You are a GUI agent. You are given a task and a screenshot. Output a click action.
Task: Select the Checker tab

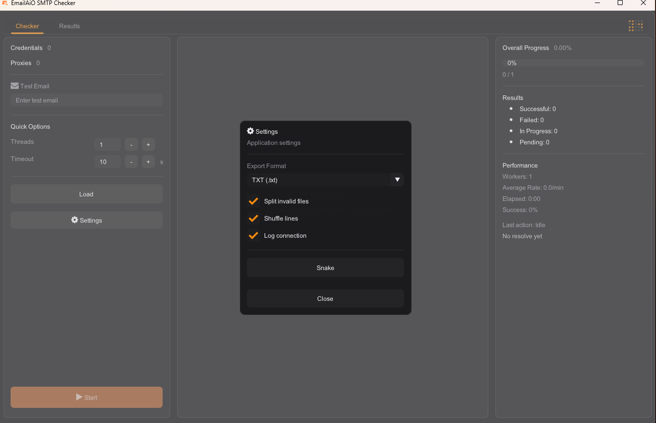click(x=27, y=26)
